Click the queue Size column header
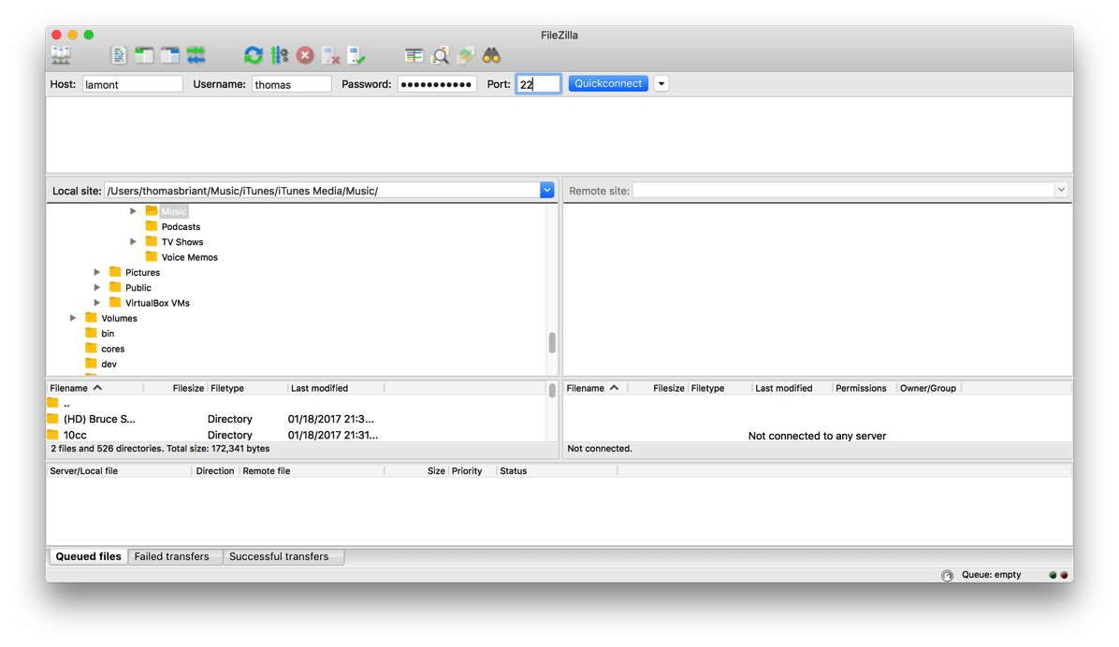The height and width of the screenshot is (647, 1119). tap(416, 471)
